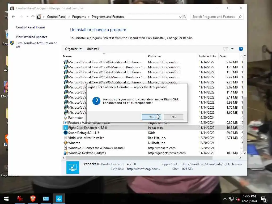Click the lrepacks.ru publisher cell

click(155, 128)
